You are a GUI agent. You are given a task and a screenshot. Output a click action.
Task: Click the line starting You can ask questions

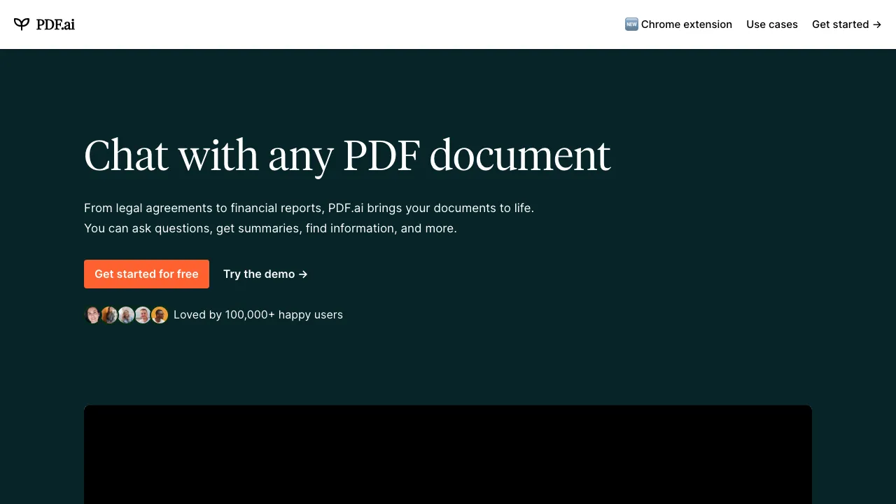[x=270, y=228]
